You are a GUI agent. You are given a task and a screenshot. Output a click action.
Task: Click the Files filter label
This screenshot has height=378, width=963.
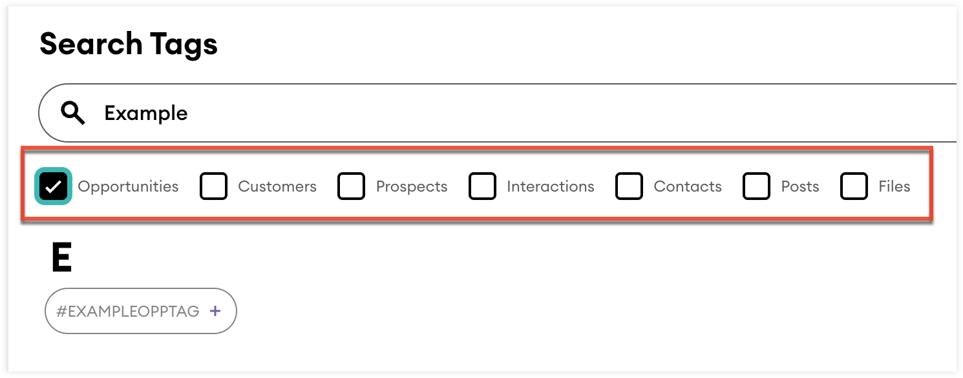coord(894,186)
